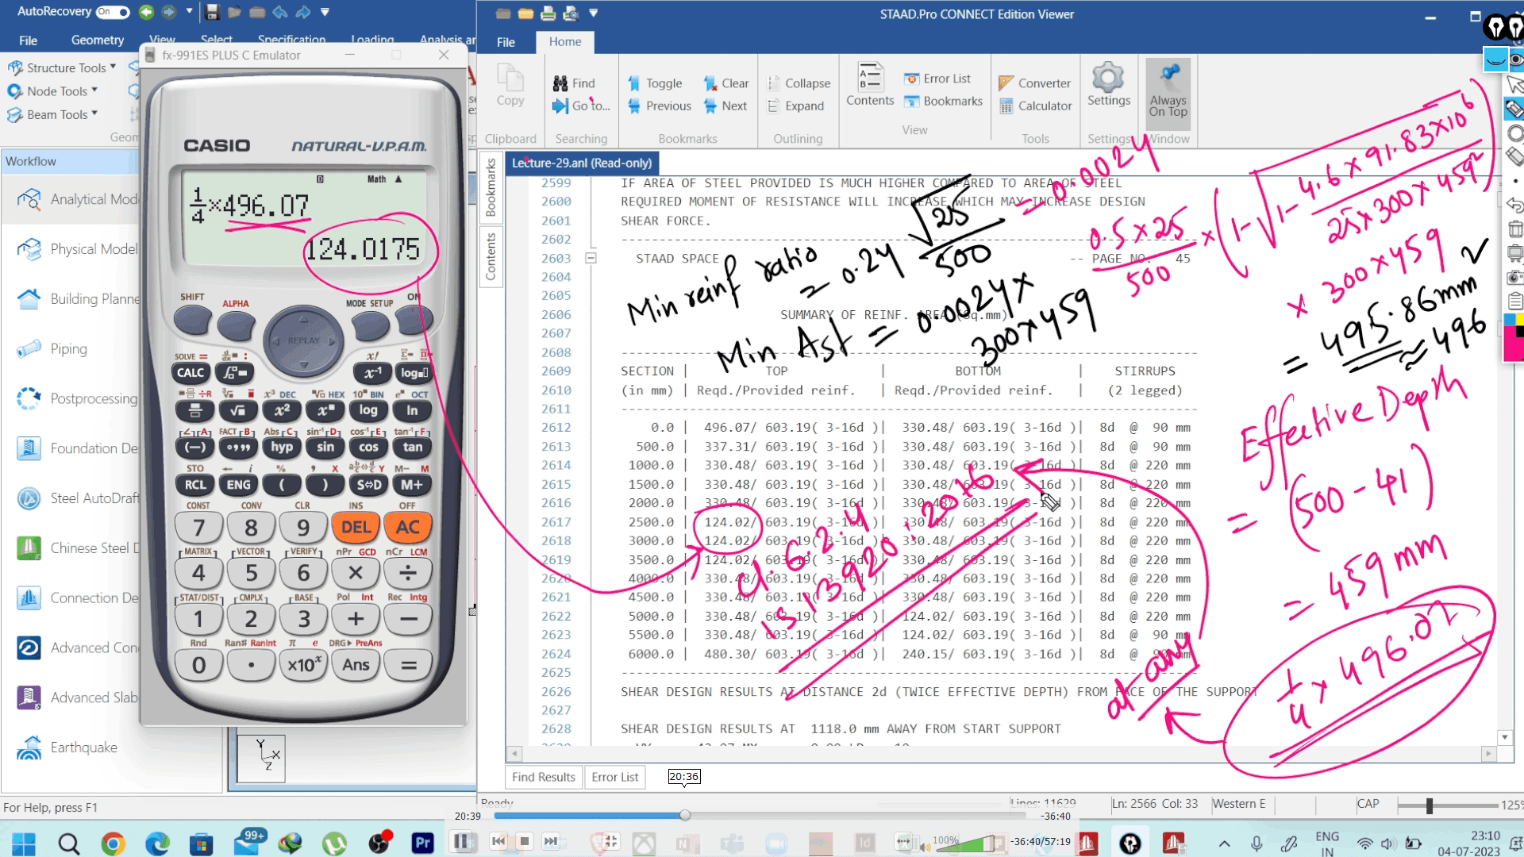
Task: Select the Lecture-29.anl document tab
Action: (582, 163)
